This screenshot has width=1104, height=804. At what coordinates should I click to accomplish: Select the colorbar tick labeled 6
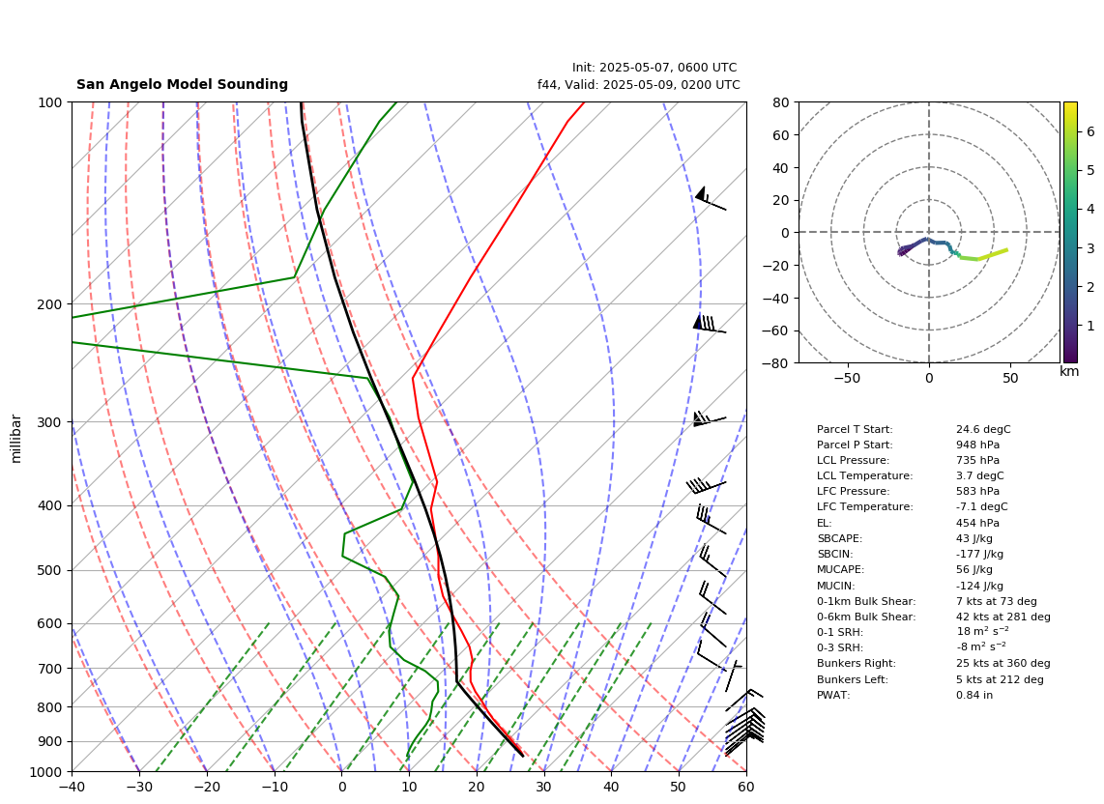pos(1090,131)
